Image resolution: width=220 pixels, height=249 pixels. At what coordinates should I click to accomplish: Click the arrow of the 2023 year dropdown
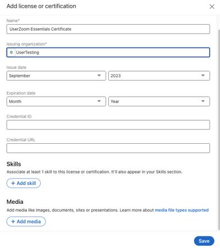(x=203, y=75)
